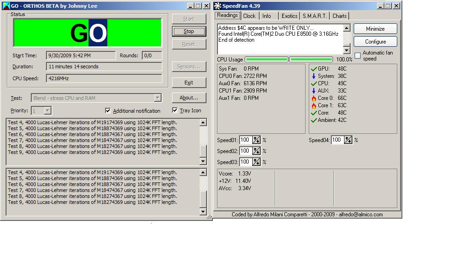Toggle the Tray Icon checkbox
456x269 pixels.
[x=175, y=110]
